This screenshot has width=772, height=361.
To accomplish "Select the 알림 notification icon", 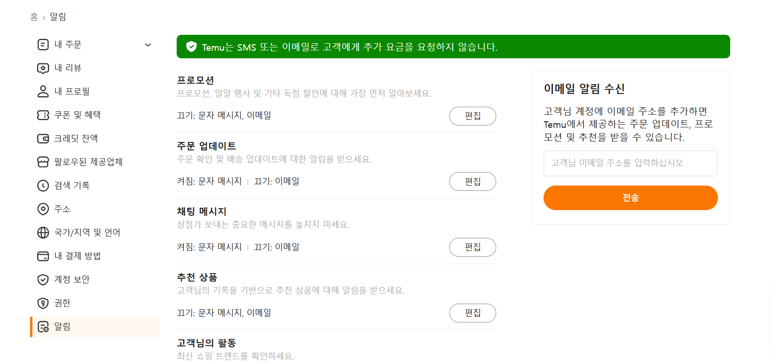I will click(x=43, y=327).
